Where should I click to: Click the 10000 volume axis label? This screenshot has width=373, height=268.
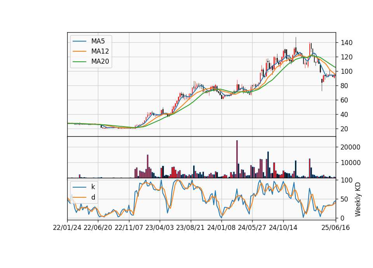[350, 163]
